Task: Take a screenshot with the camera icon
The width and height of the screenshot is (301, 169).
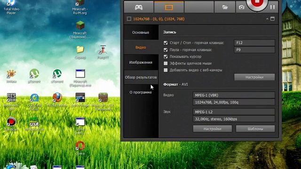Action: point(241,8)
